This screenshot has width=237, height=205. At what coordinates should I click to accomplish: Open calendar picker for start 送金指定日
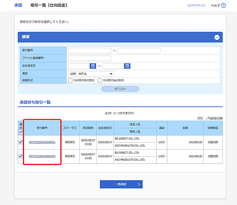click(93, 66)
